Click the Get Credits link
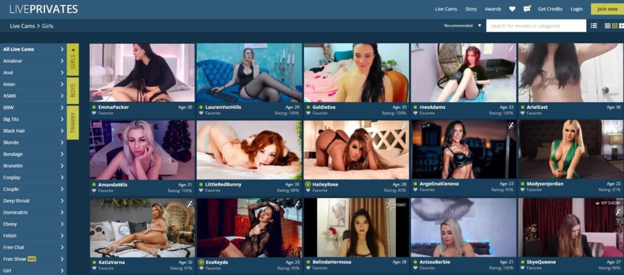This screenshot has width=624, height=275. [550, 9]
